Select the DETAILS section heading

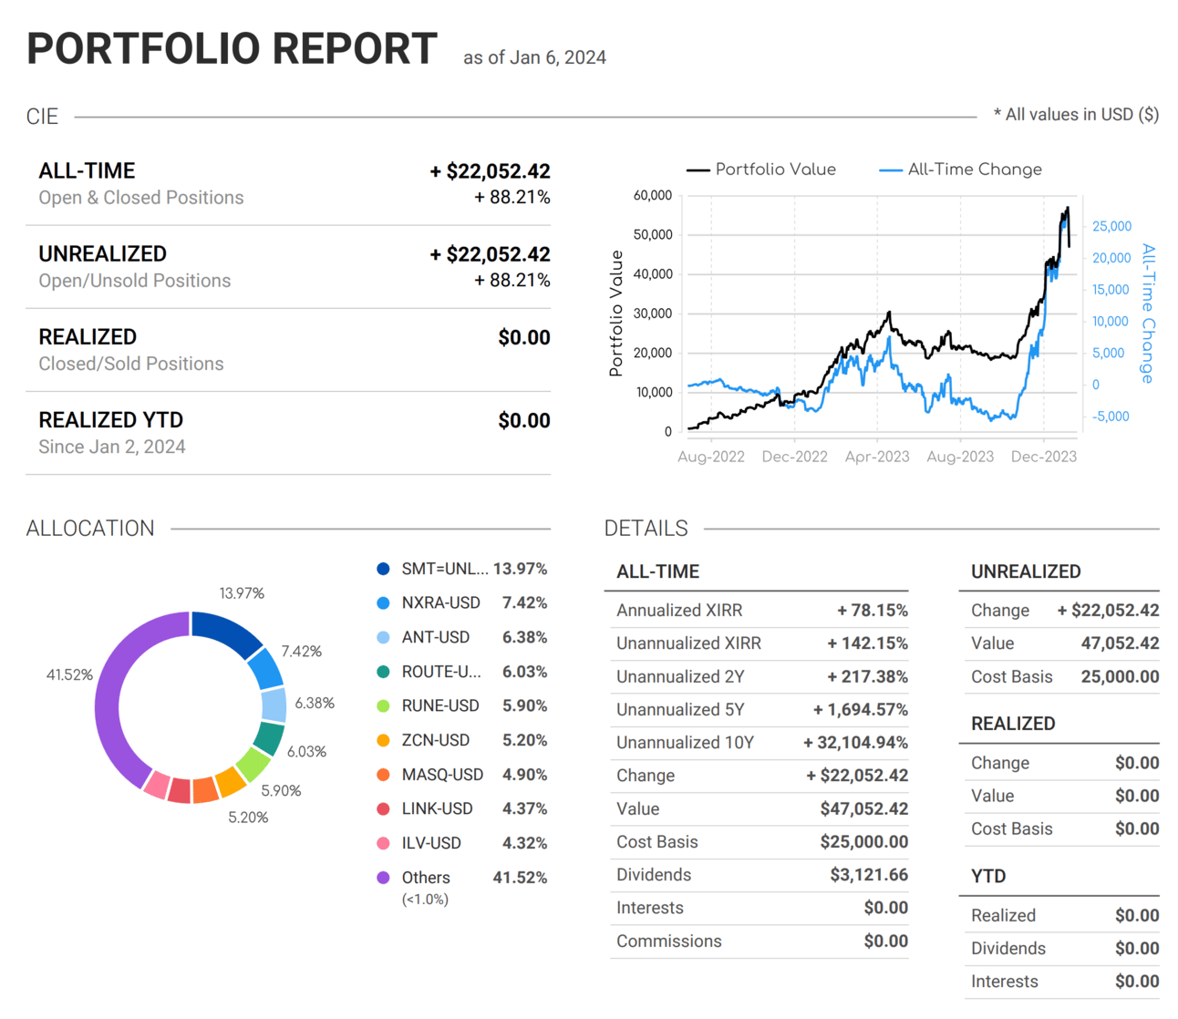(646, 529)
